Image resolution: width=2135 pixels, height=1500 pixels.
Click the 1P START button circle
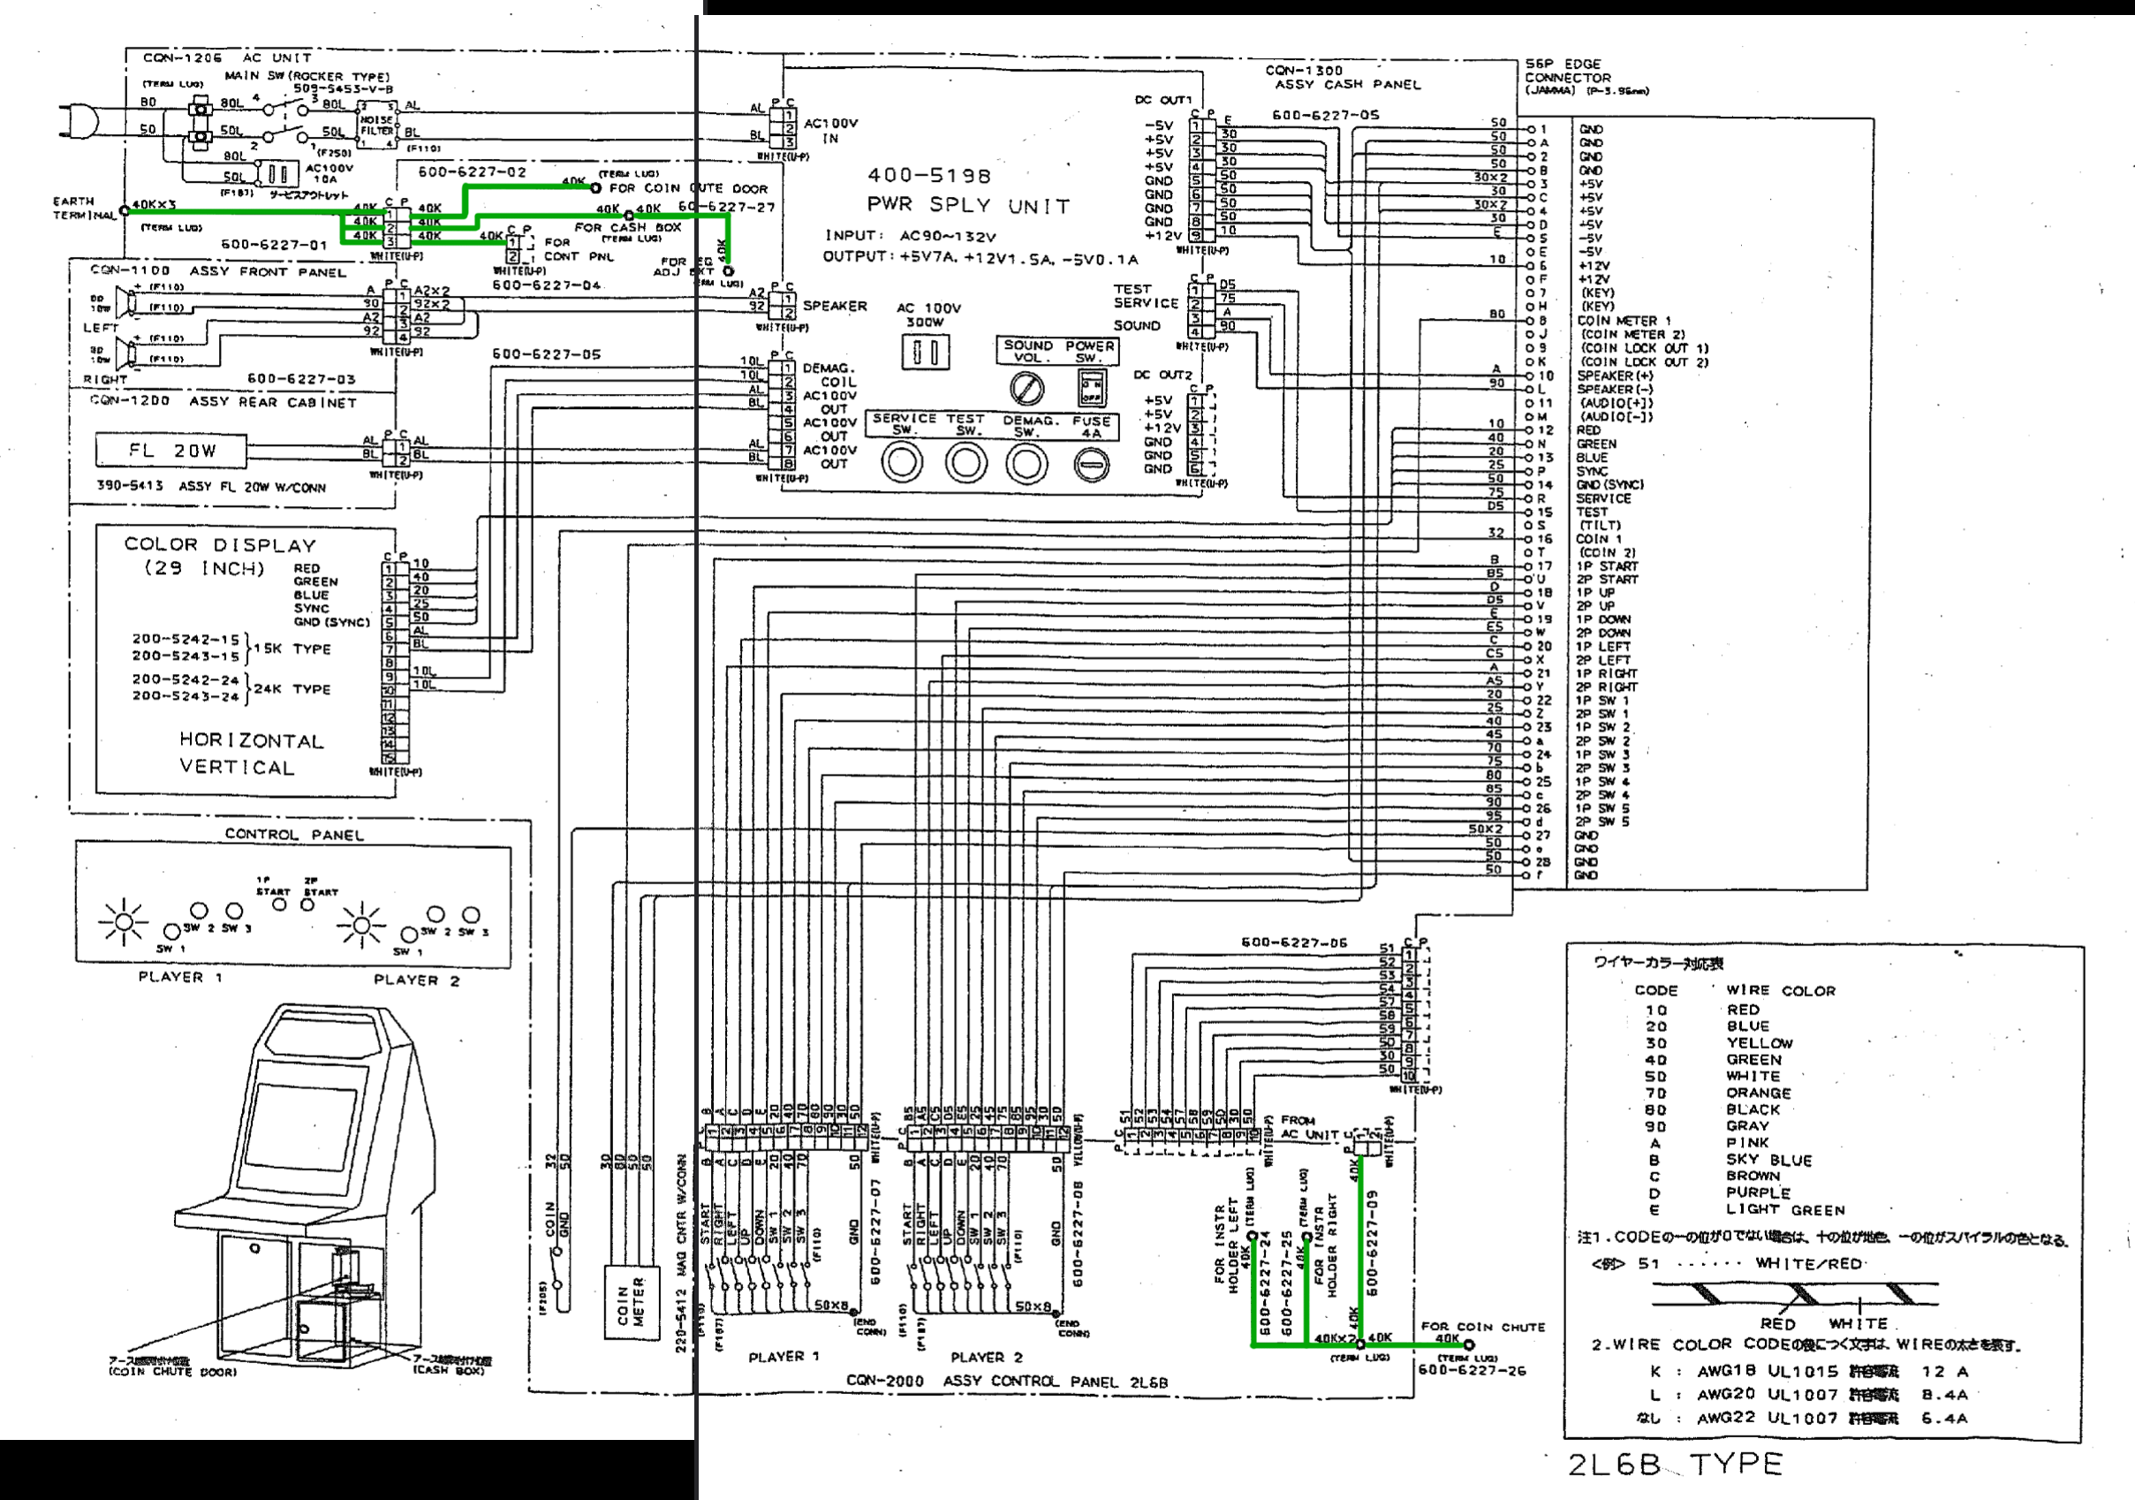279,905
